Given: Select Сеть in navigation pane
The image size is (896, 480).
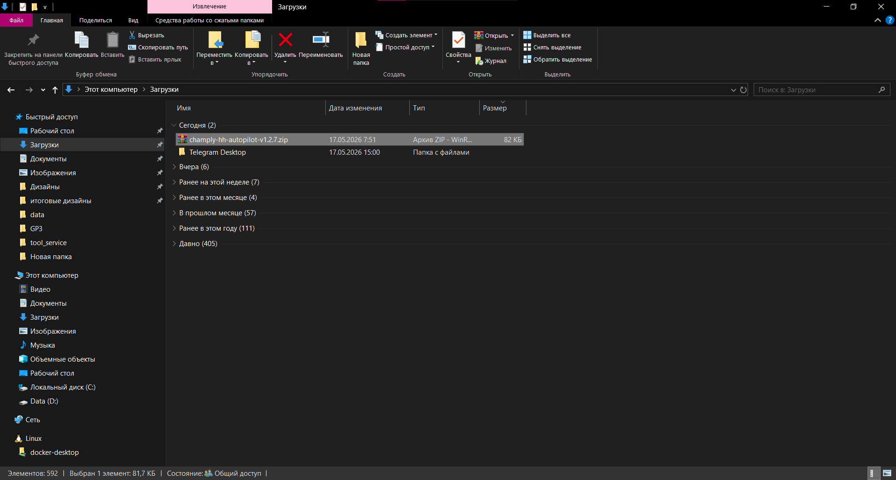Looking at the screenshot, I should click(x=33, y=420).
